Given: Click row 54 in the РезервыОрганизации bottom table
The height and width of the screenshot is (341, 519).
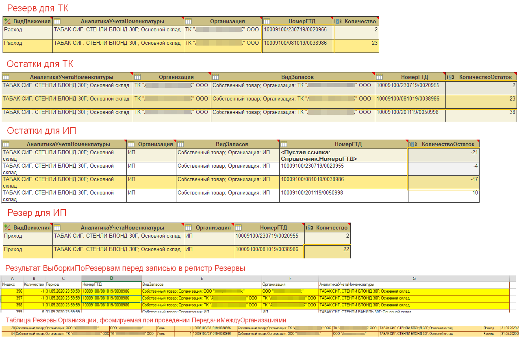Looking at the screenshot, I should pos(259,334).
